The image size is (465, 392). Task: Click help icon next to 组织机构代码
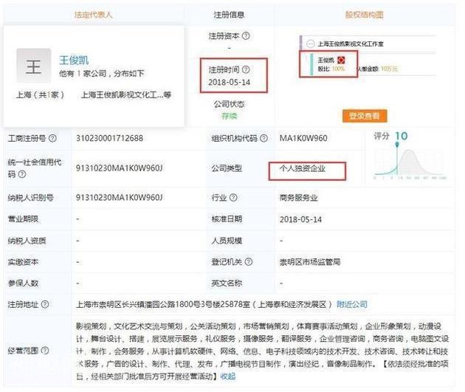coord(263,138)
